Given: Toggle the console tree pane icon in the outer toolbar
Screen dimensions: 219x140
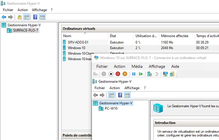Looking at the screenshot, I should [27, 17].
